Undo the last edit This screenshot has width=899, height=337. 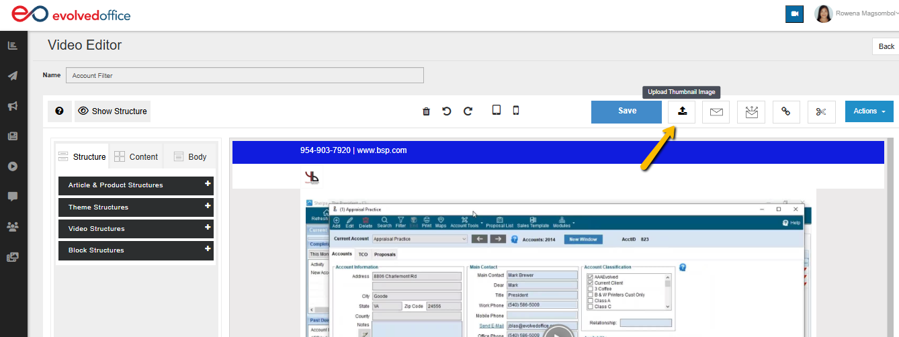pyautogui.click(x=447, y=111)
